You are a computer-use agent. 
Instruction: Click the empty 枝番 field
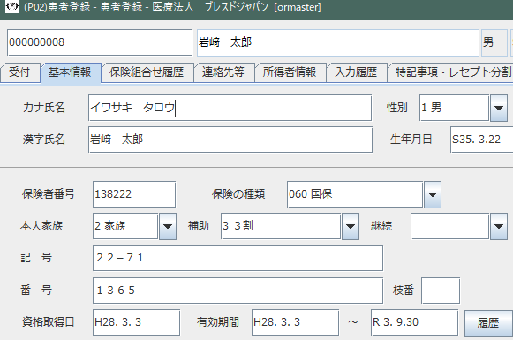(x=441, y=291)
